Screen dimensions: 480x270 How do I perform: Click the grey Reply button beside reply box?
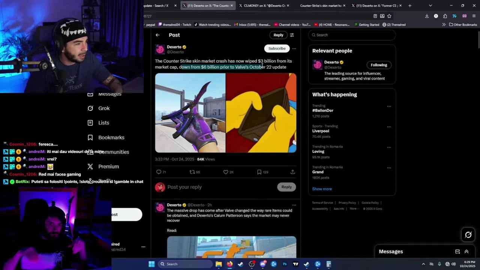coord(286,187)
